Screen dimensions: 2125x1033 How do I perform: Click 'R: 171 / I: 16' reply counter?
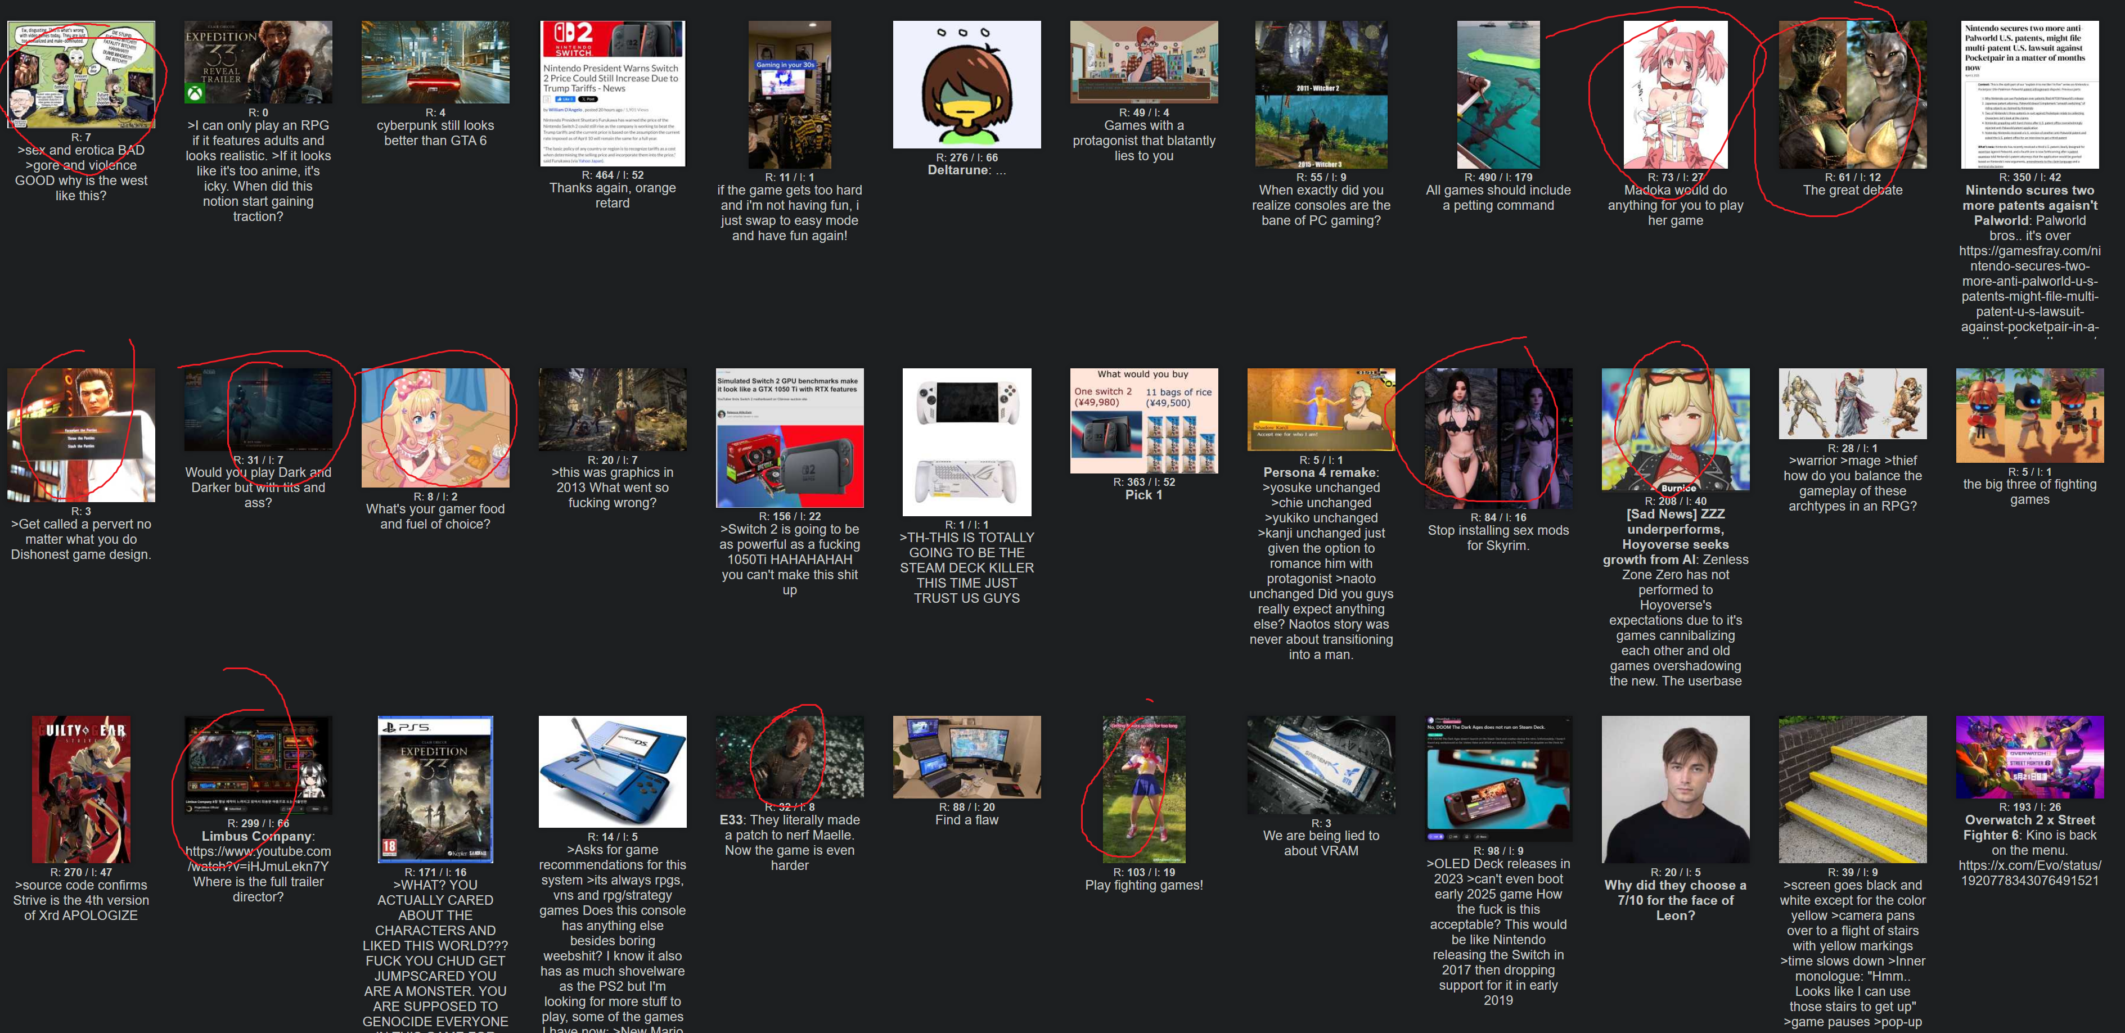[x=435, y=872]
